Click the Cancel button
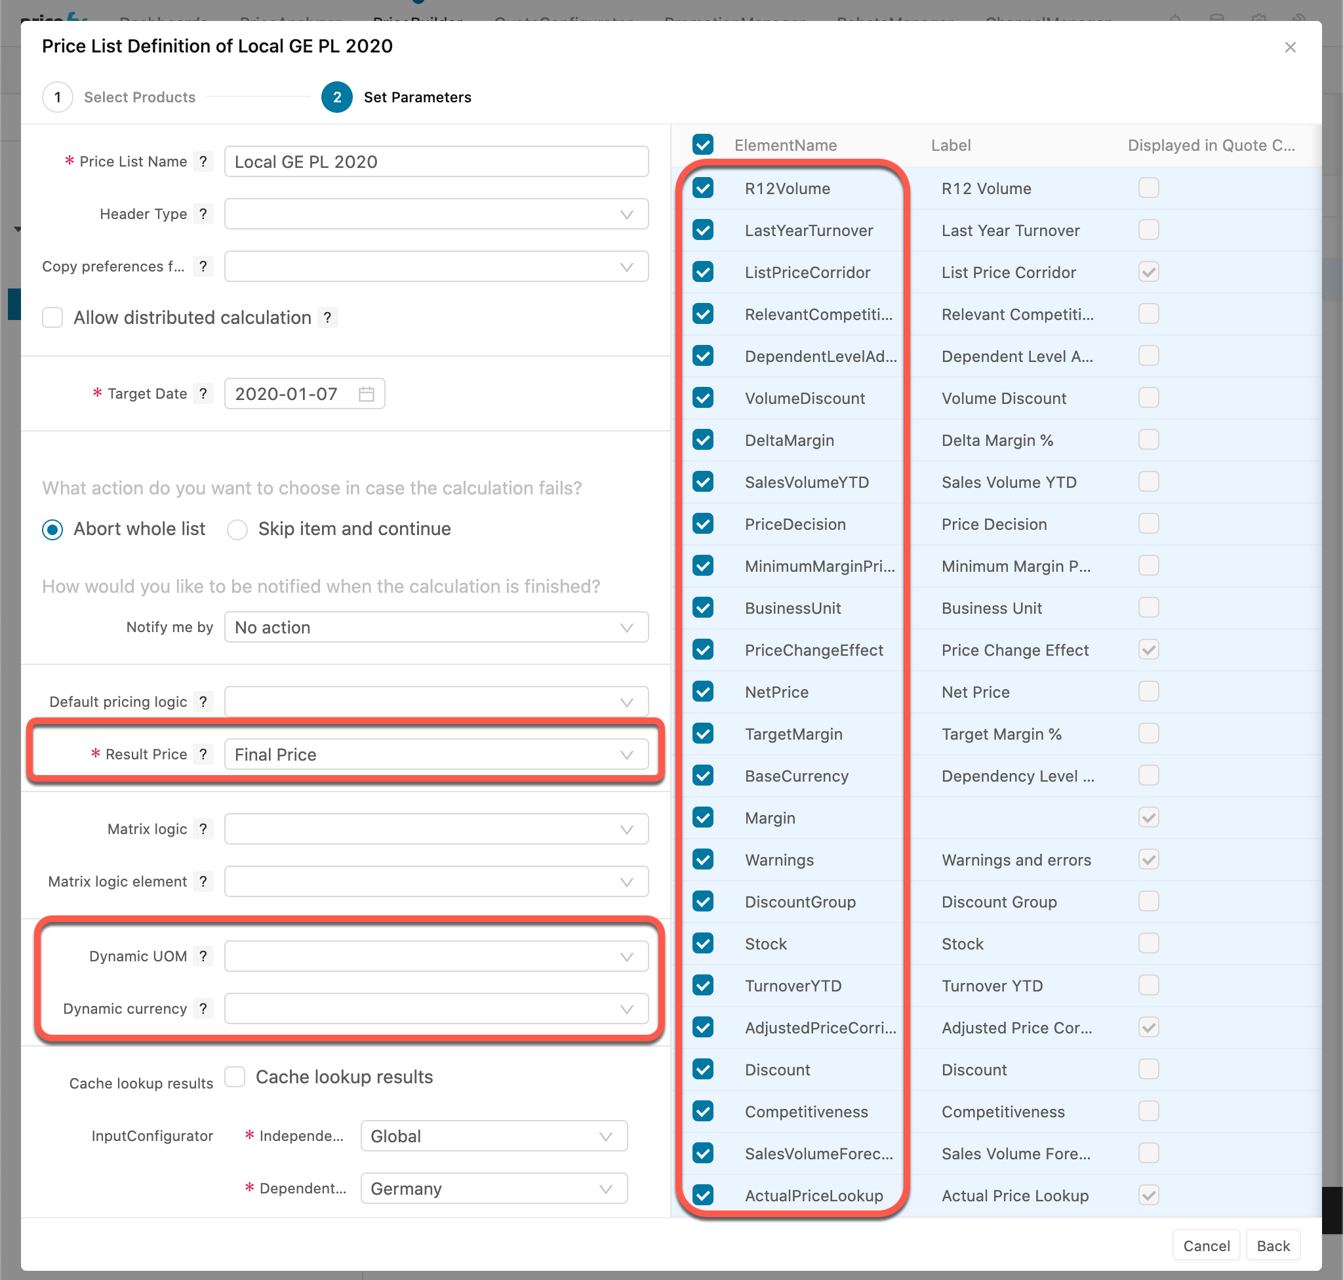Screen dimensions: 1343x1280 click(x=1206, y=1245)
